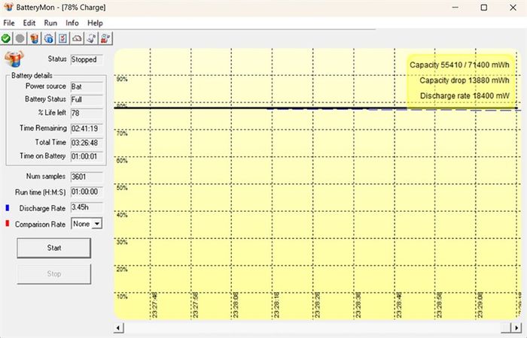The height and width of the screenshot is (338, 527).
Task: Click the BatteryMon logo beside Status
Action: (x=15, y=59)
